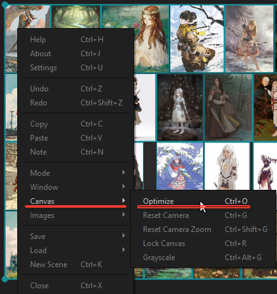Select the cloaked woman with sword image
Image resolution: width=277 pixels, height=294 pixels.
click(228, 107)
